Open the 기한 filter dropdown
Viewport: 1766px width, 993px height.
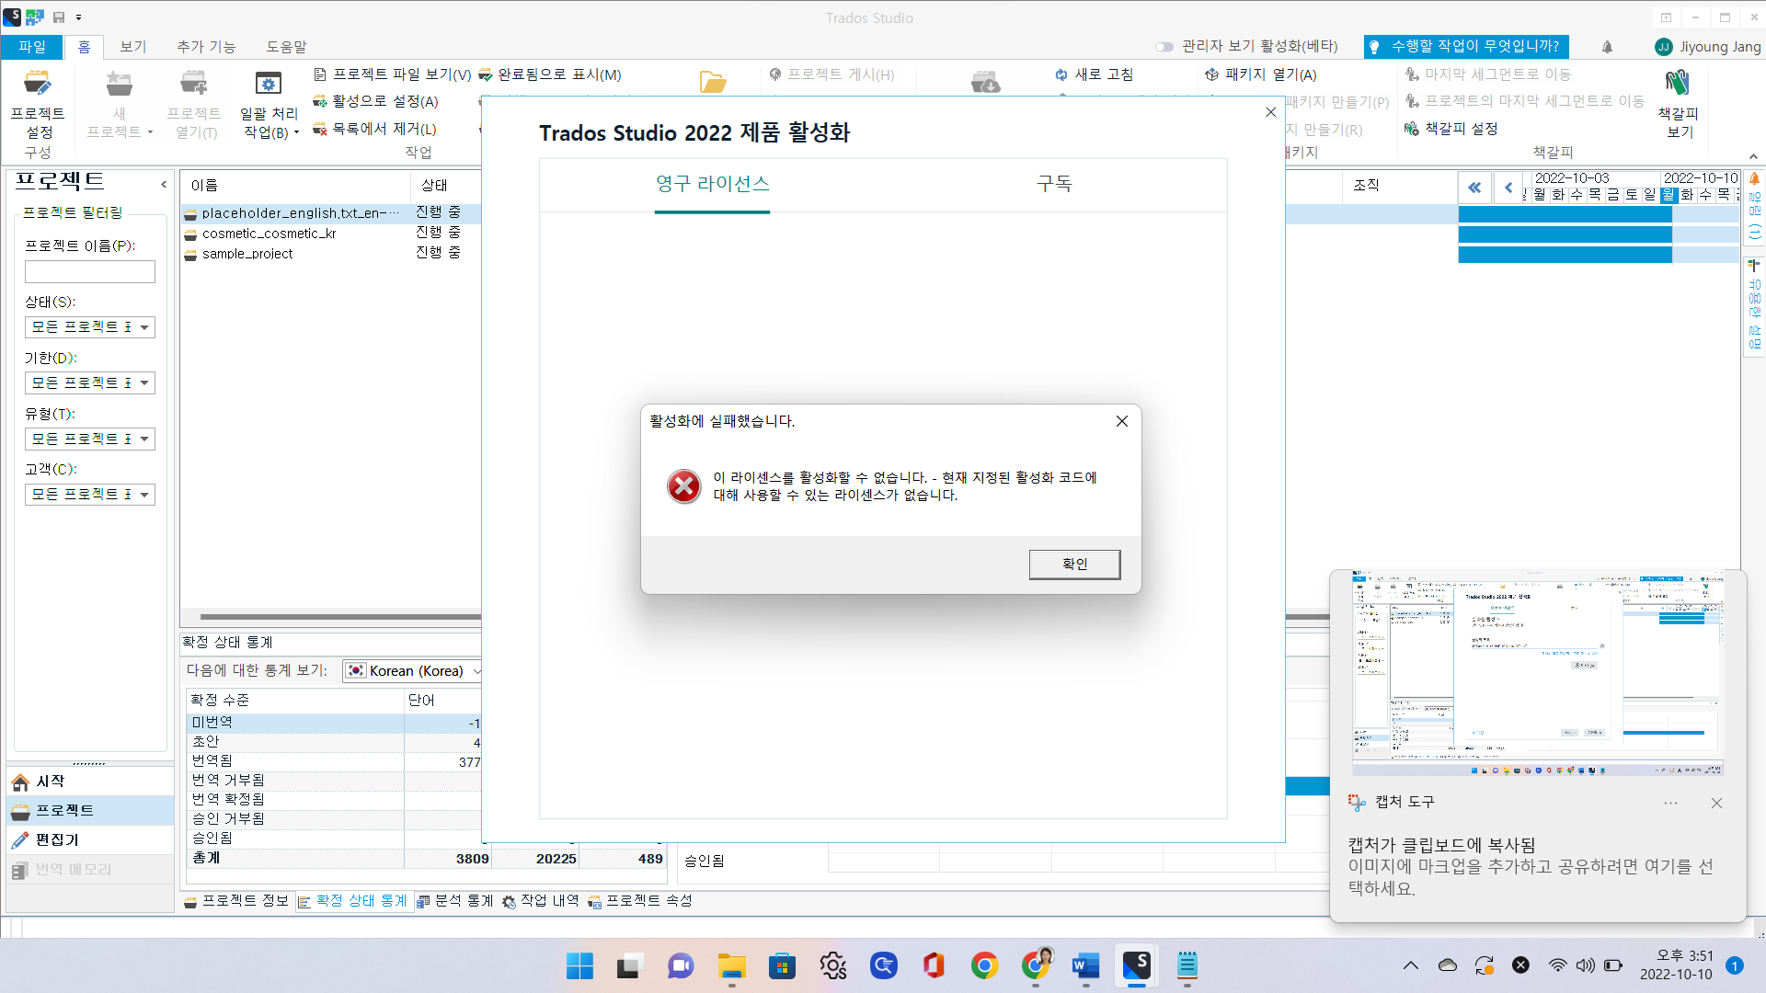click(90, 382)
